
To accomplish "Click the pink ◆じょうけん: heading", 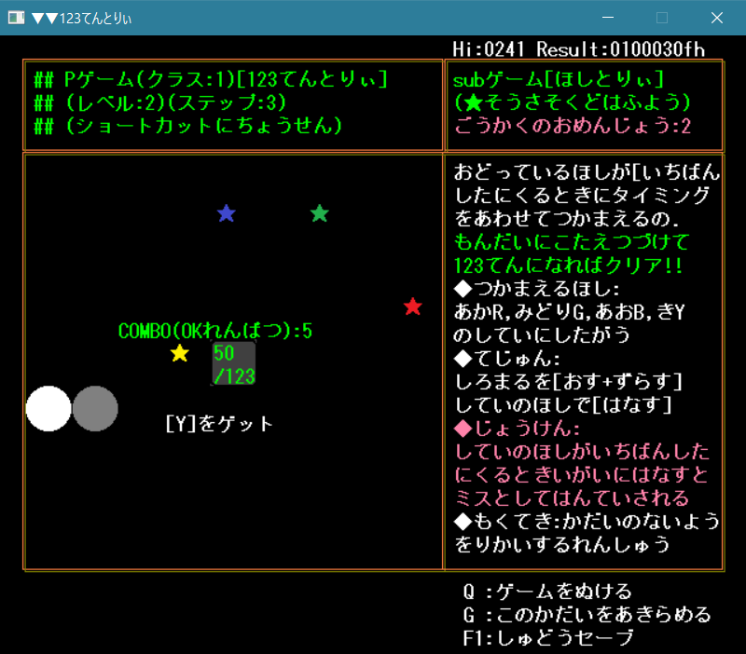I will click(518, 429).
